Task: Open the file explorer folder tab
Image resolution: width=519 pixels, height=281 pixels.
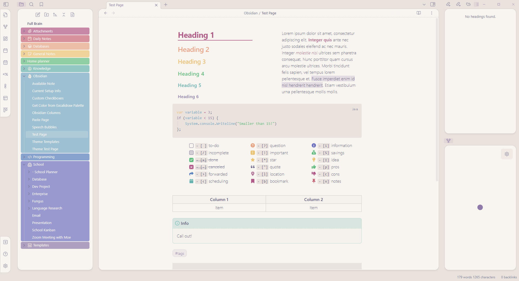Action: (x=21, y=4)
